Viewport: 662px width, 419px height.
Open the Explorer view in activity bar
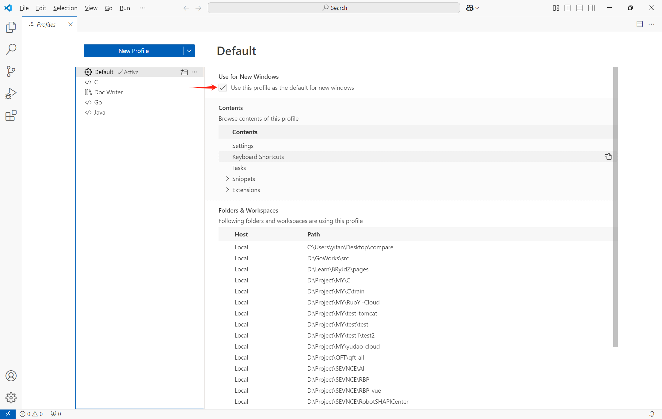click(x=11, y=27)
